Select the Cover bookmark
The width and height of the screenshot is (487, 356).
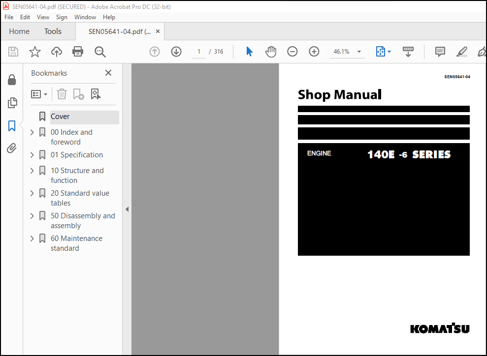click(x=85, y=117)
